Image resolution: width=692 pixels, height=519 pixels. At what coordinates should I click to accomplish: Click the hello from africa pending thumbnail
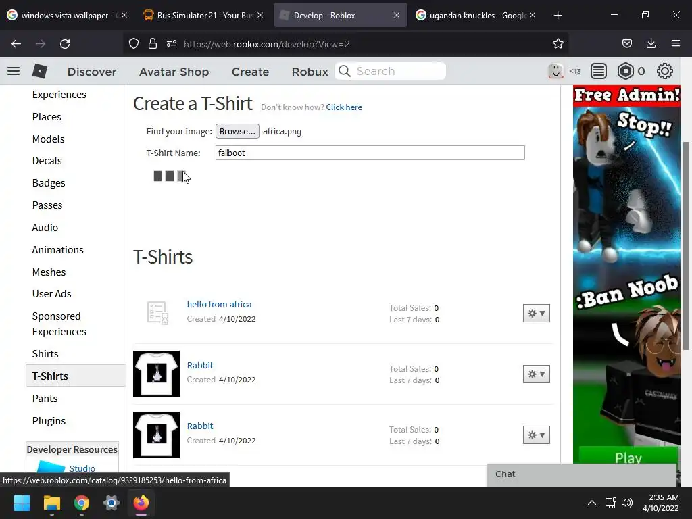point(157,313)
